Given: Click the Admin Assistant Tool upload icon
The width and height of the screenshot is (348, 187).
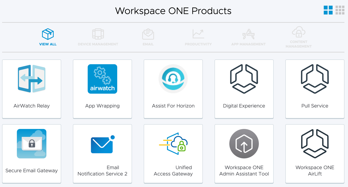Looking at the screenshot, I should 244,144.
